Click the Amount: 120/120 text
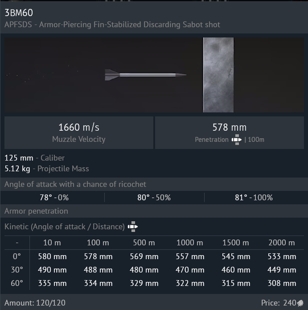 35,303
